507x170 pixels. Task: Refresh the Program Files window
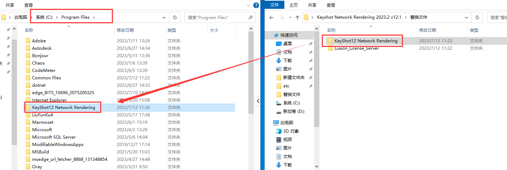click(175, 17)
